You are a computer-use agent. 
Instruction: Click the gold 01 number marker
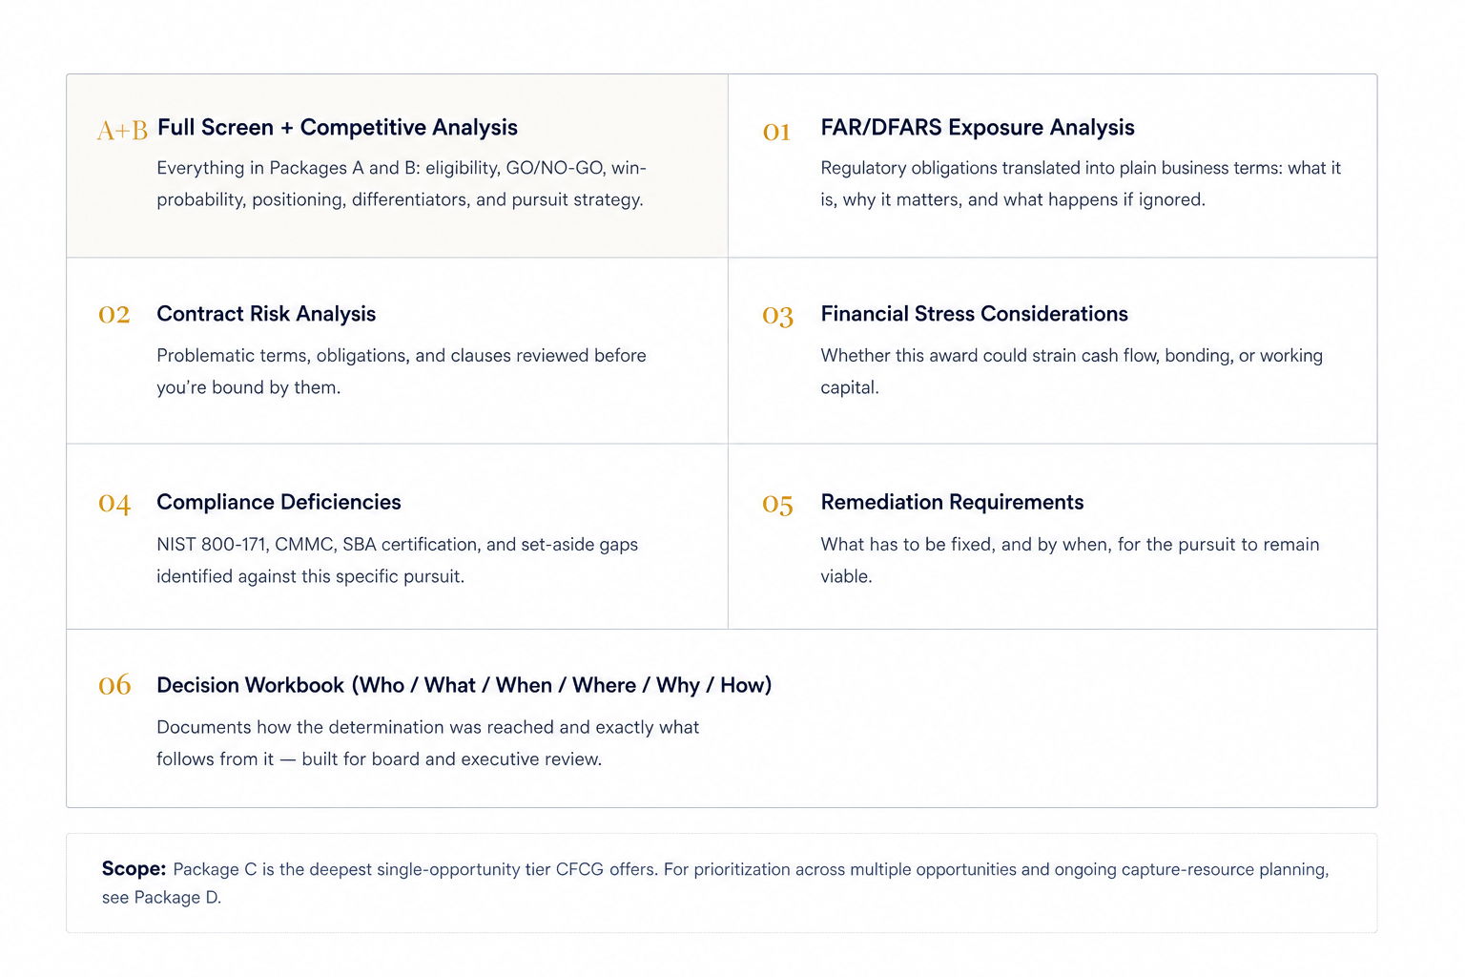point(776,132)
